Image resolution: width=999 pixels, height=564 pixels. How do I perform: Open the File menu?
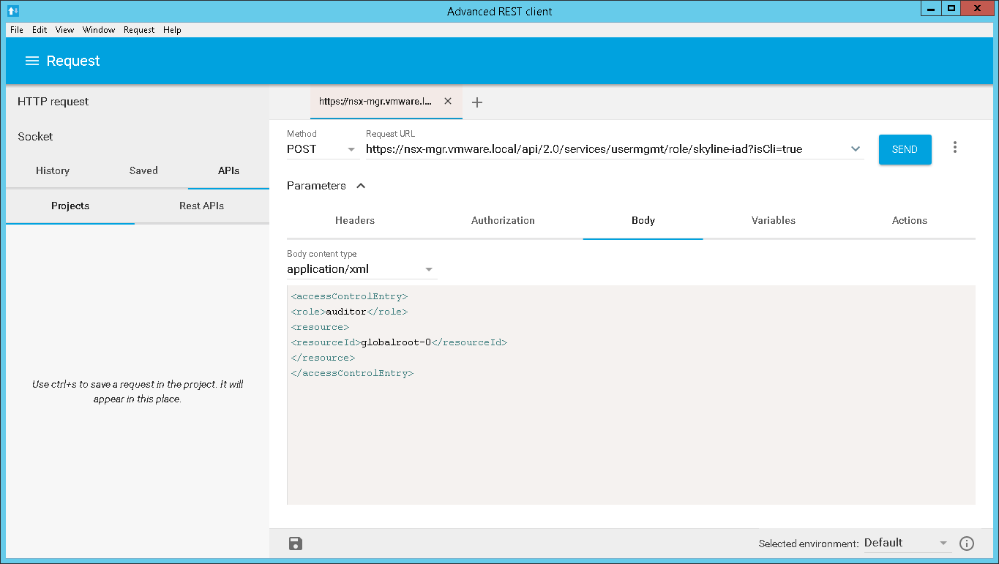pos(17,30)
